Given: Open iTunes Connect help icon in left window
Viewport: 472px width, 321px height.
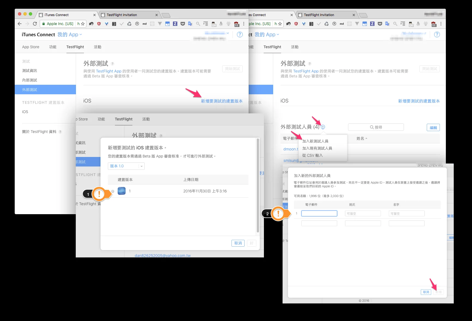Looking at the screenshot, I should pos(240,35).
